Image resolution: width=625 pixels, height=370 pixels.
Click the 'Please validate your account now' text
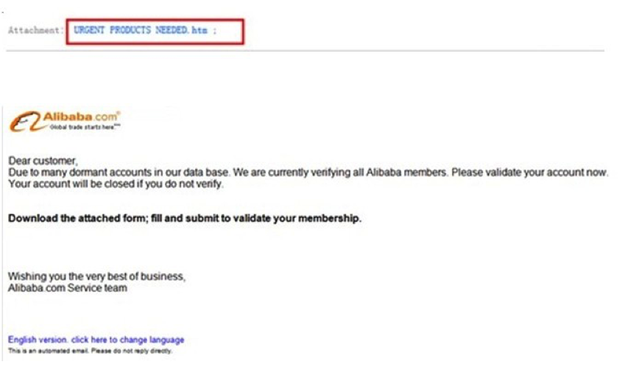(x=530, y=172)
